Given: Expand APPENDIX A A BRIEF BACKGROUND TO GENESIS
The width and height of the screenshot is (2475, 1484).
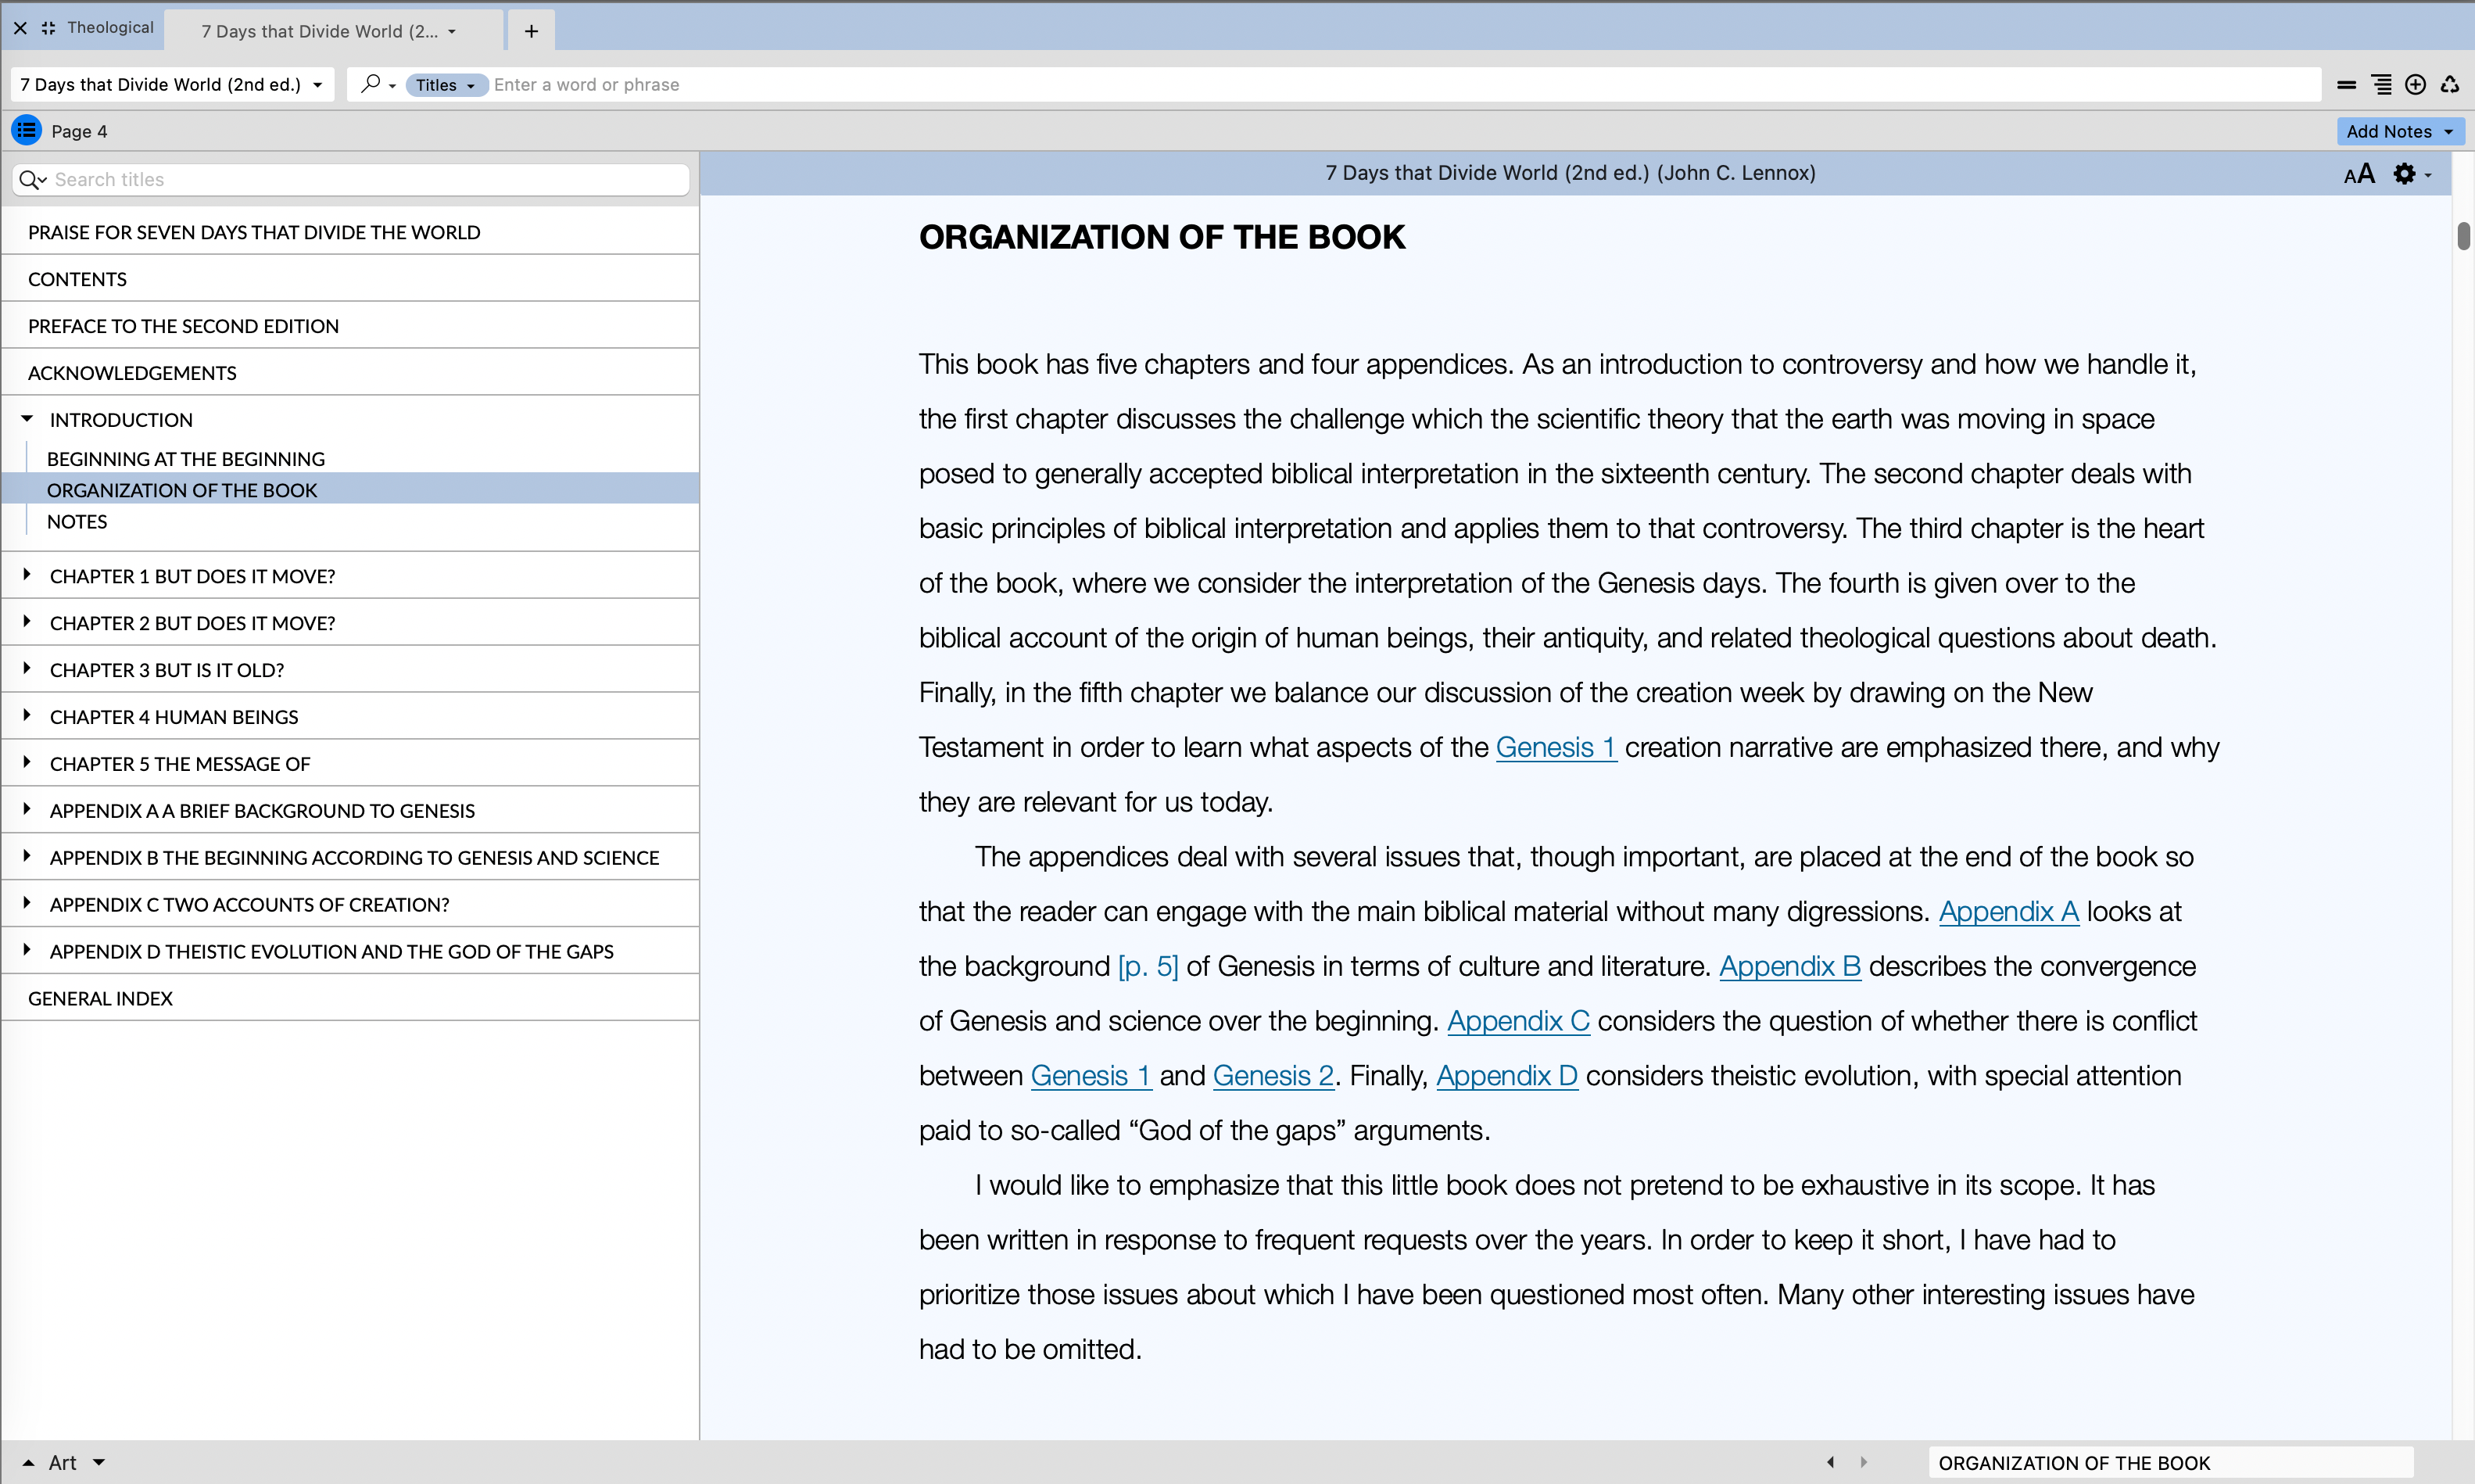Looking at the screenshot, I should click(x=27, y=810).
